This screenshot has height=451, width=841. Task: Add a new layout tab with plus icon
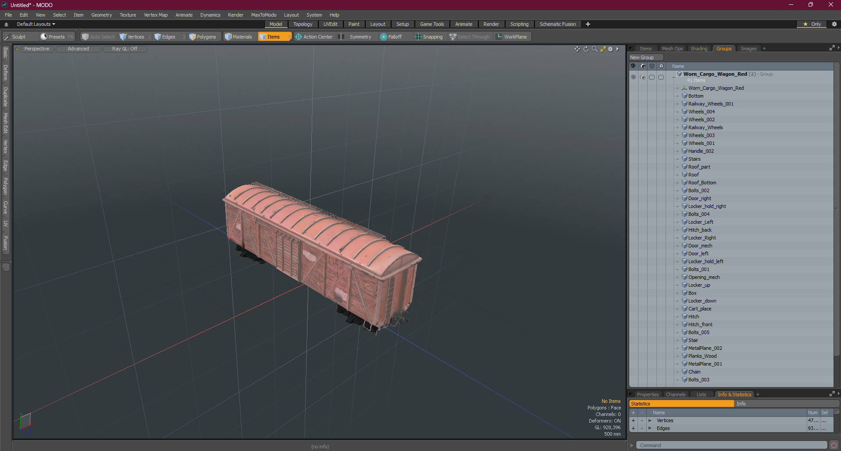click(x=588, y=24)
